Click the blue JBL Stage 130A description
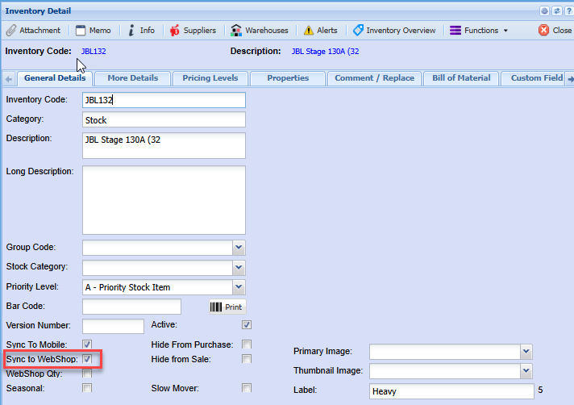Image resolution: width=574 pixels, height=405 pixels. 325,52
